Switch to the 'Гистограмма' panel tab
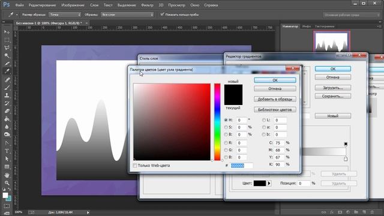Screen dimensions: 384x216 [x=325, y=26]
